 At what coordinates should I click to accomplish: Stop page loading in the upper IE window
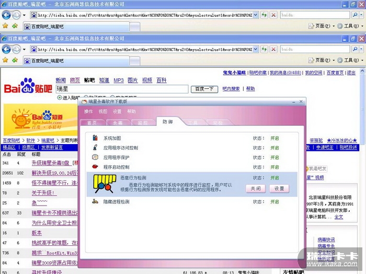coord(273,15)
